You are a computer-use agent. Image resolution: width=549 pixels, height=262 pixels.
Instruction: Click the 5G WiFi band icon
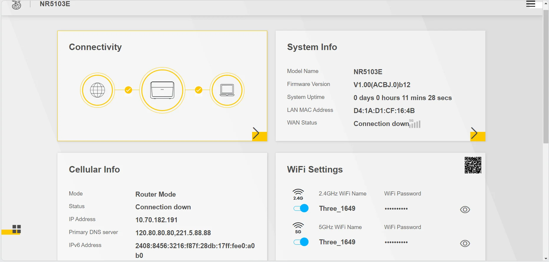(x=298, y=228)
